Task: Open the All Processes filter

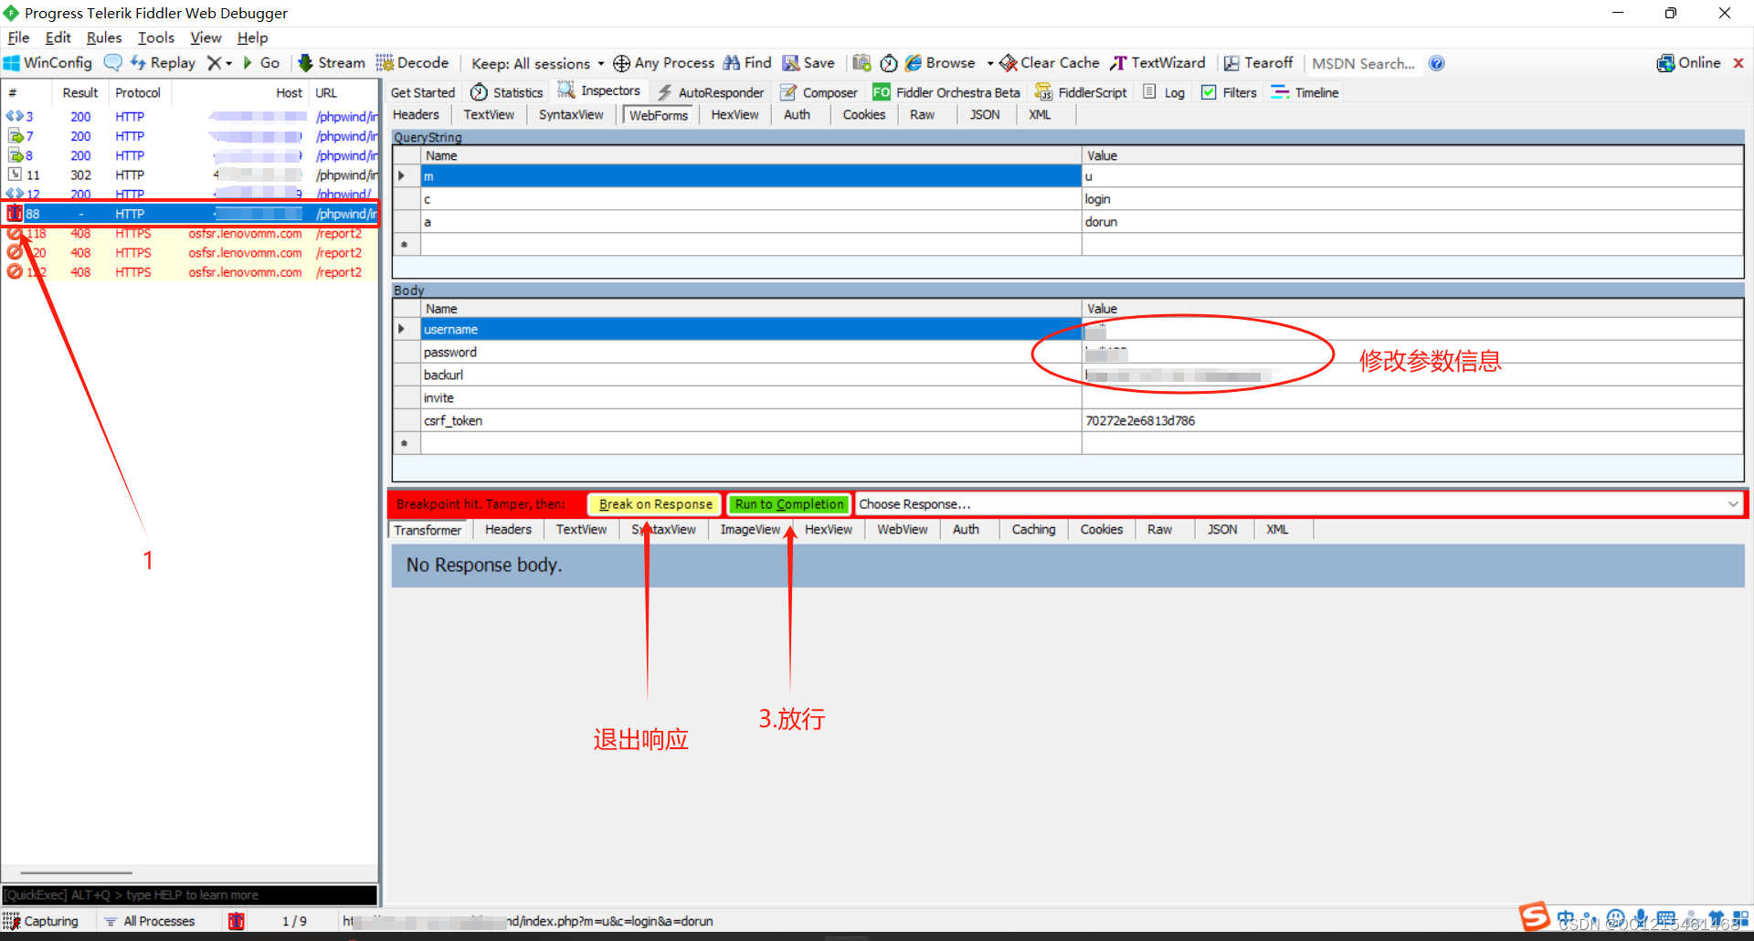Action: [x=150, y=921]
